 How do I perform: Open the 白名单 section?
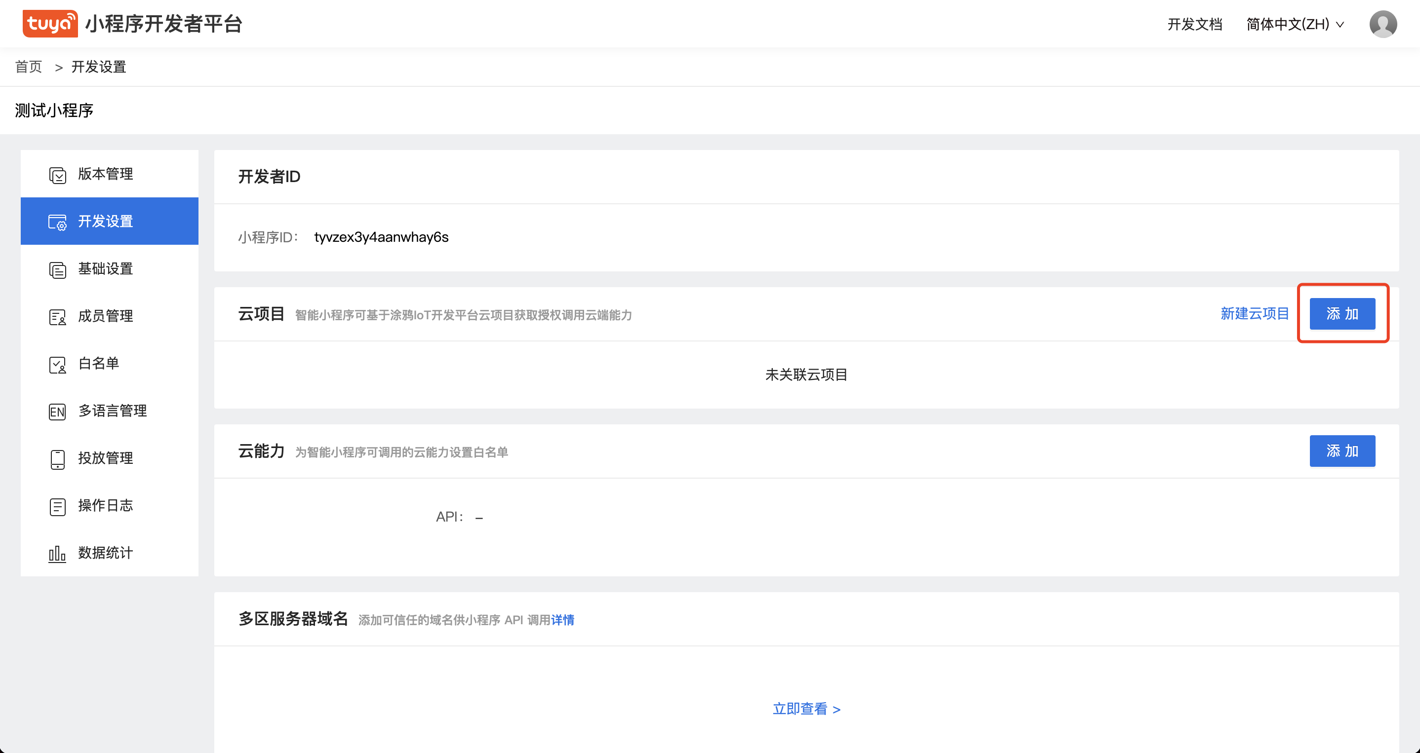109,363
